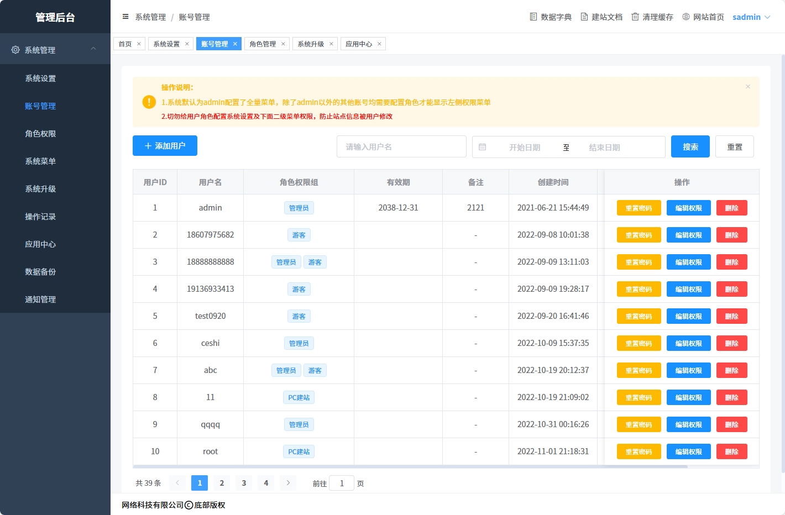This screenshot has height=515, width=785.
Task: Go to page 3
Action: coord(244,483)
